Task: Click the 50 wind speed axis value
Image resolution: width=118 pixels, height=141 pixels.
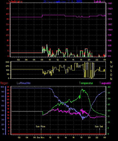Action: 7,3
